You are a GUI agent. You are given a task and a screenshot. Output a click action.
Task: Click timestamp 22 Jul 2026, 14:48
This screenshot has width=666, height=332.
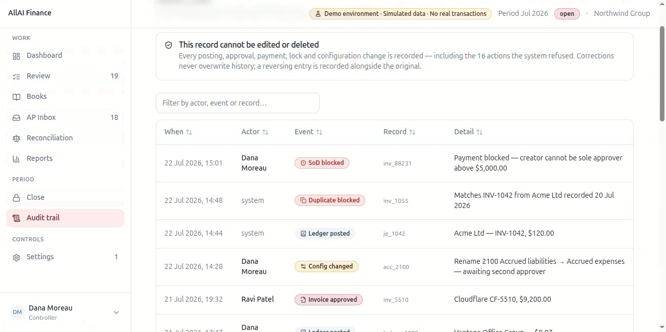pyautogui.click(x=194, y=200)
